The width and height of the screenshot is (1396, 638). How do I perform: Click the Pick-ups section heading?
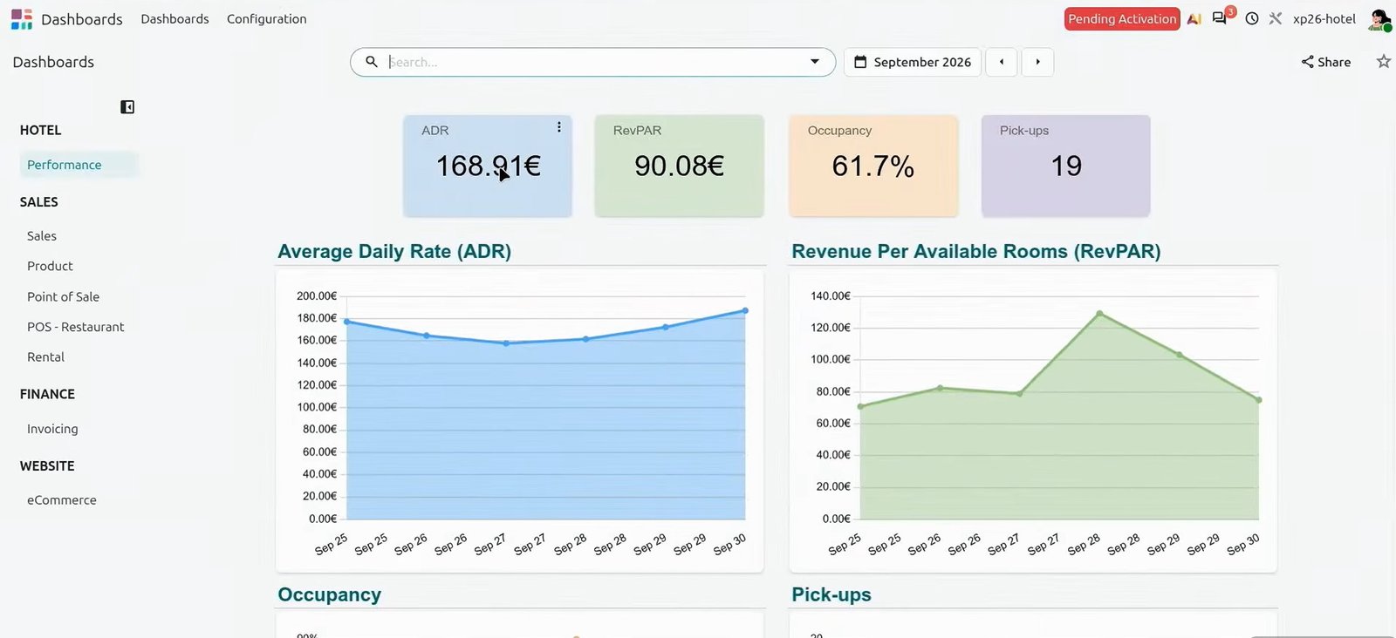pos(831,594)
